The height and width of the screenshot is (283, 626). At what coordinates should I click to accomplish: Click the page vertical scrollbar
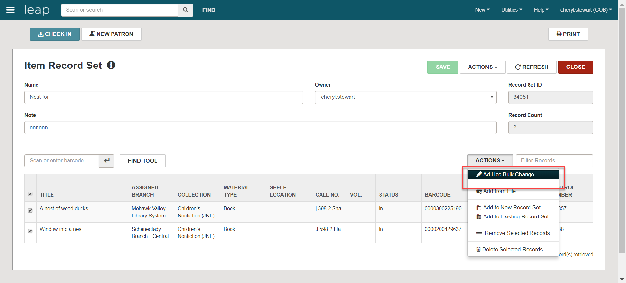(622, 130)
